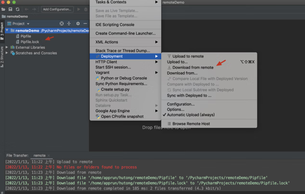Expand the Scratches and Consoles node
Image resolution: width=305 pixels, height=194 pixels.
[x=7, y=53]
